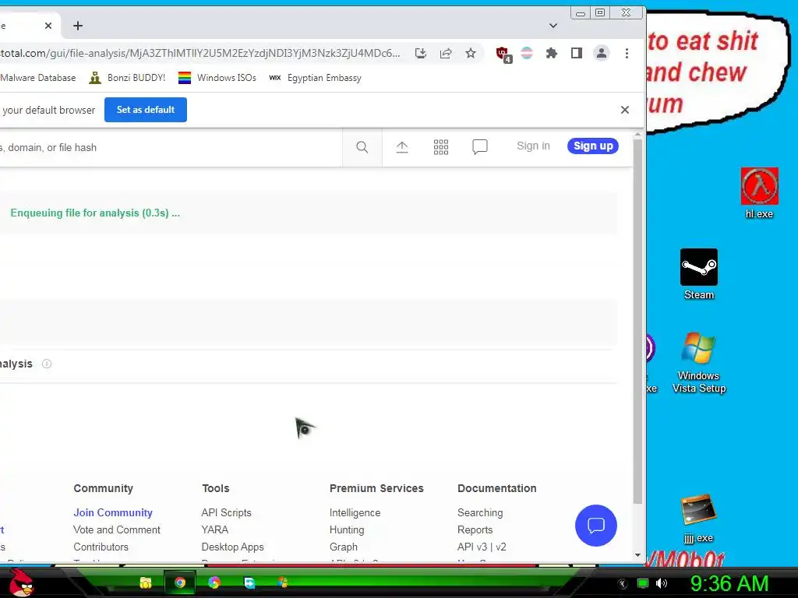The image size is (798, 598).
Task: Open the Searching documentation link
Action: coord(480,512)
